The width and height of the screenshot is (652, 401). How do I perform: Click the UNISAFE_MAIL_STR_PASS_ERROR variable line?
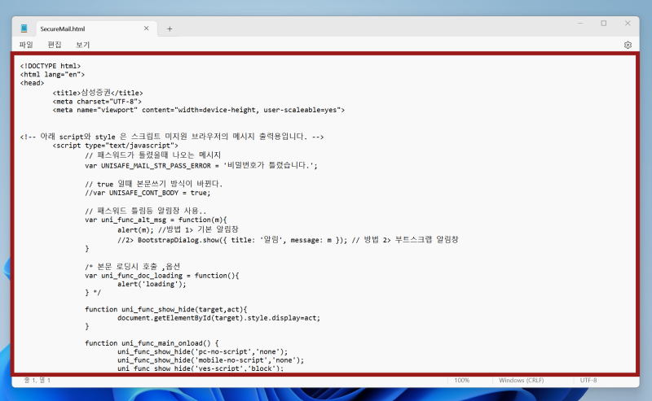(201, 165)
